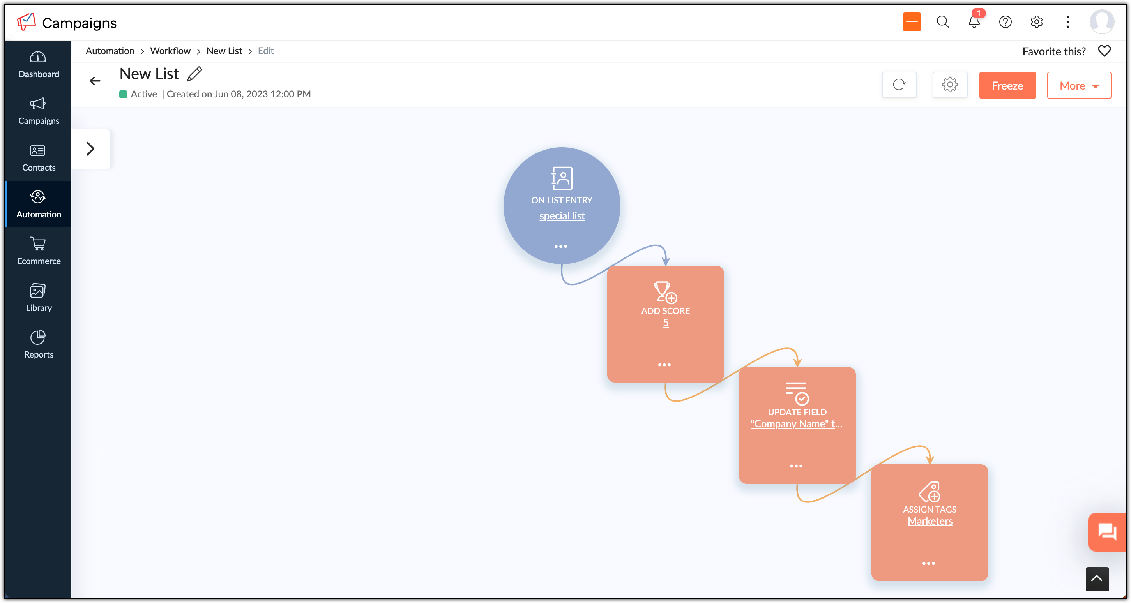Go to Reports in the sidebar
Viewport: 1131px width, 603px height.
[38, 344]
